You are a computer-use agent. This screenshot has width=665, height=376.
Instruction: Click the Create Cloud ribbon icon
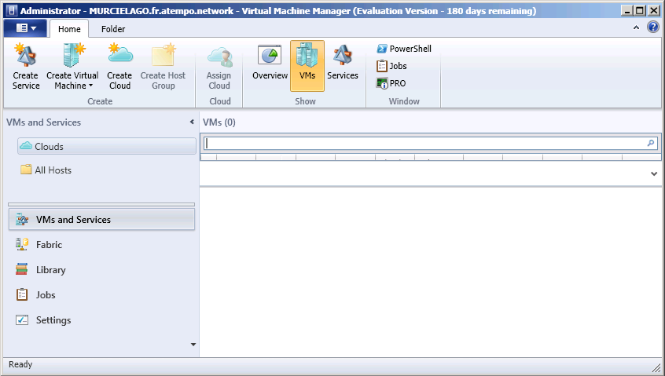(119, 66)
